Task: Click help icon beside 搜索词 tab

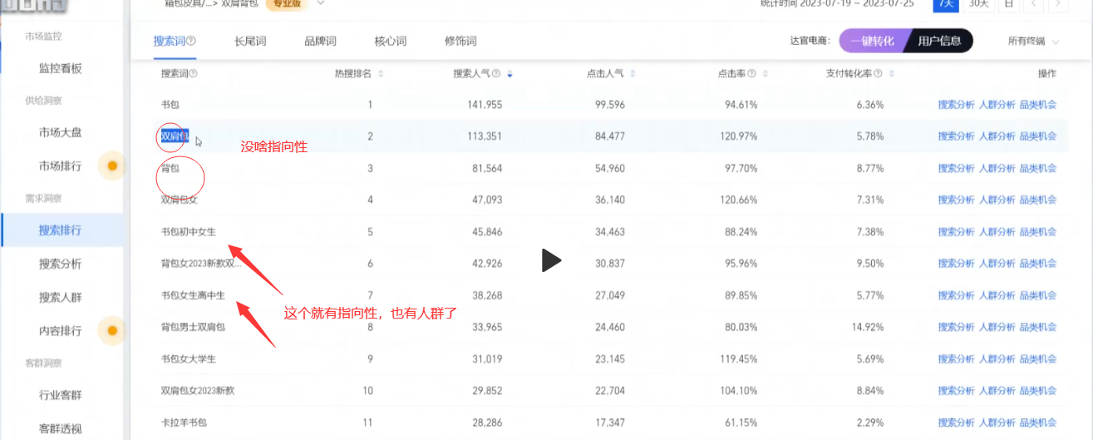Action: coord(191,41)
